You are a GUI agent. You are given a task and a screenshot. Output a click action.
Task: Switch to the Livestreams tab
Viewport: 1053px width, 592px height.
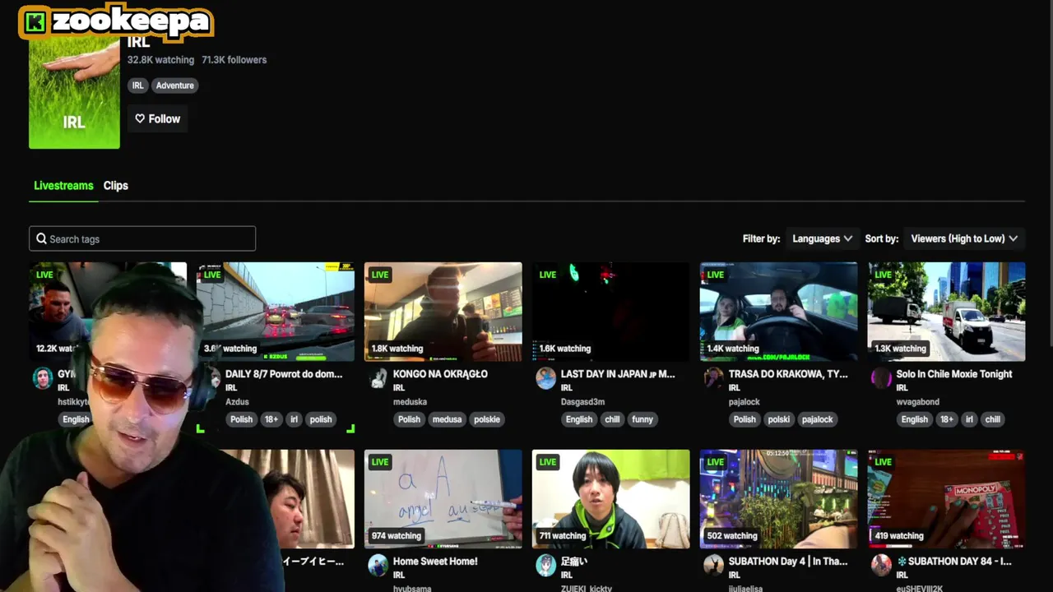click(63, 186)
